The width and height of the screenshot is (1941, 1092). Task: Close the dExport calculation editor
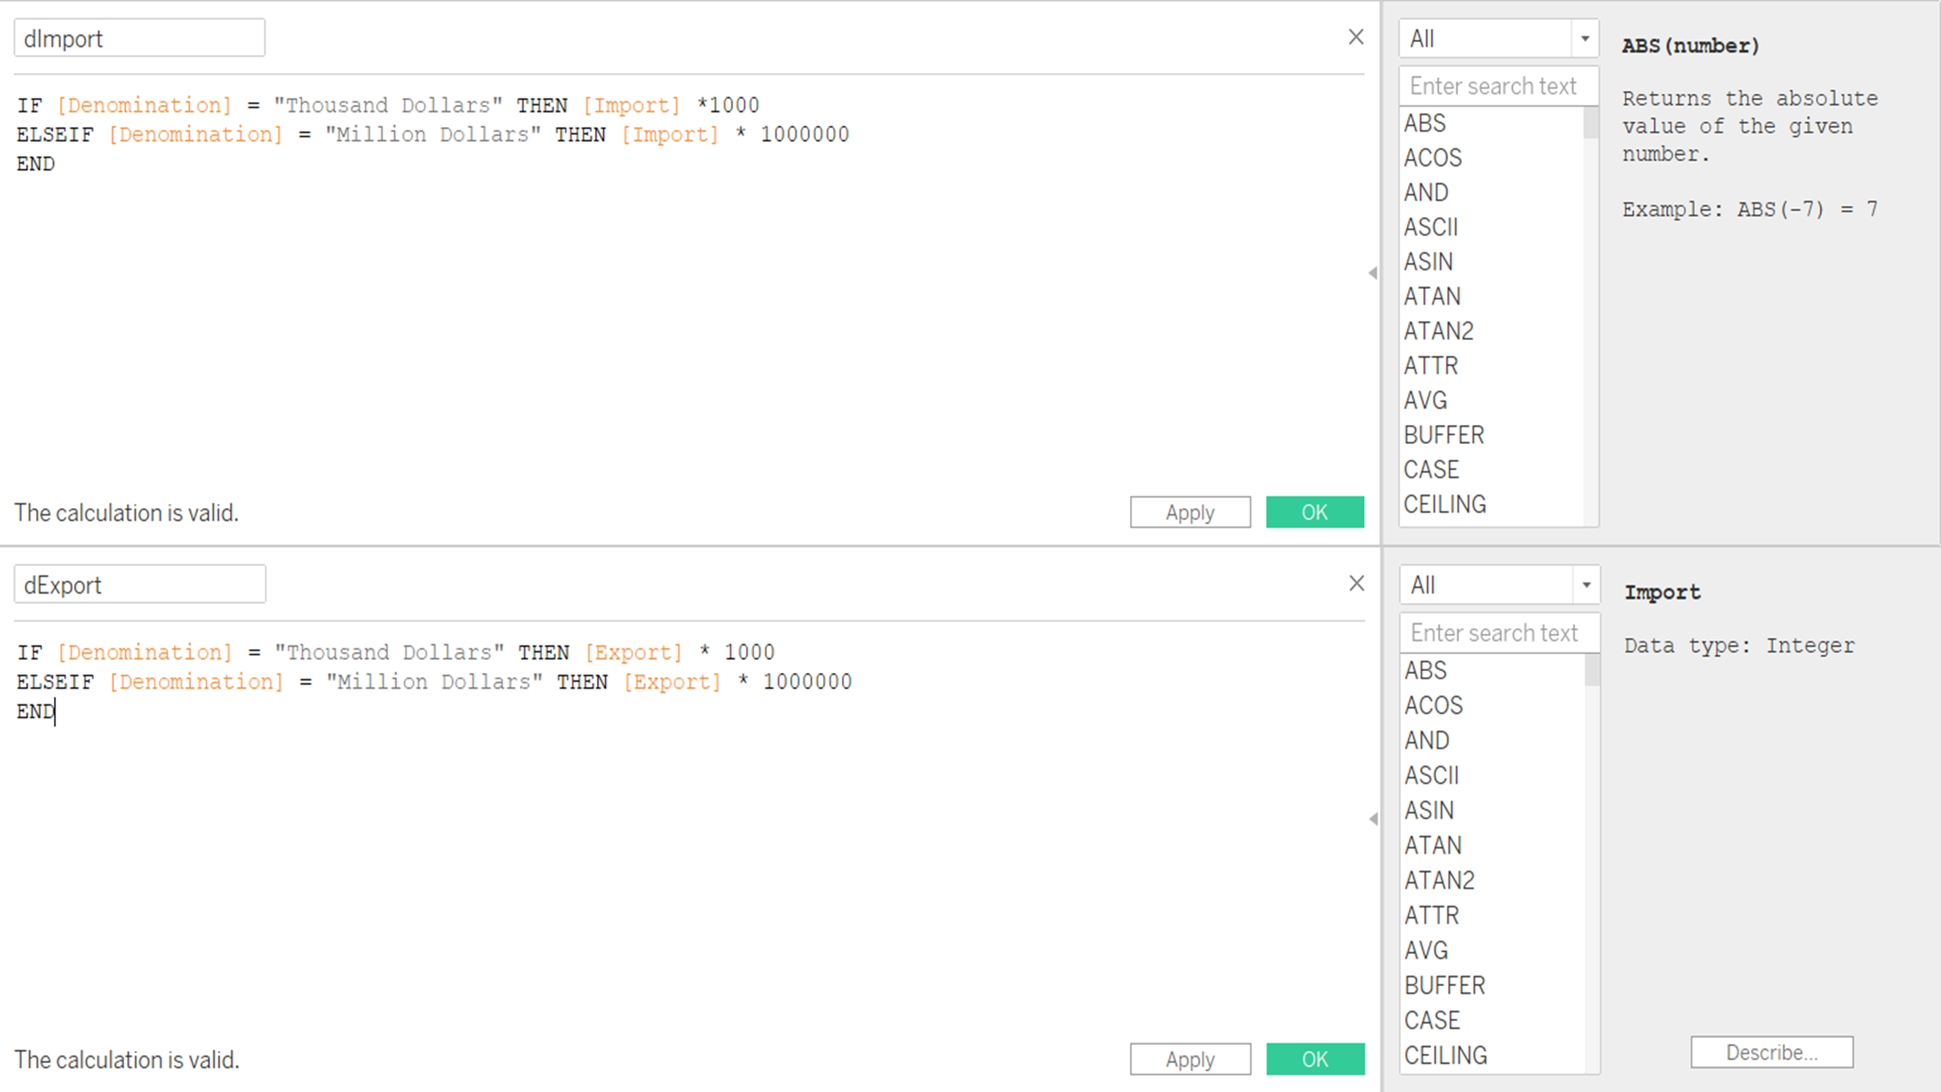click(1356, 583)
